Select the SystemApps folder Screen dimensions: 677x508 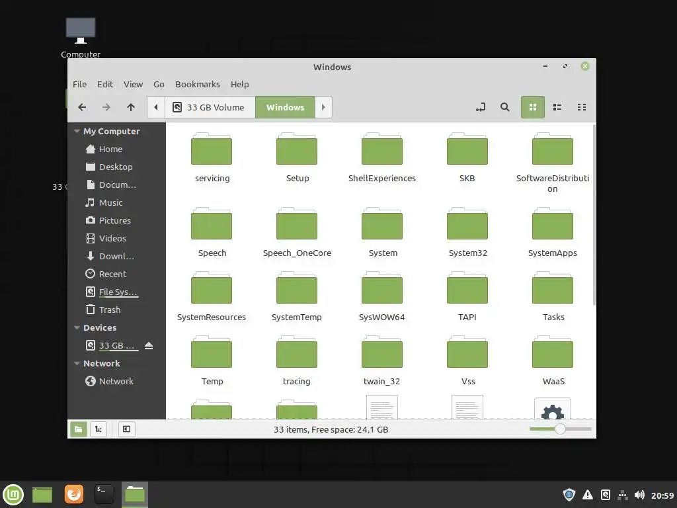(x=553, y=233)
